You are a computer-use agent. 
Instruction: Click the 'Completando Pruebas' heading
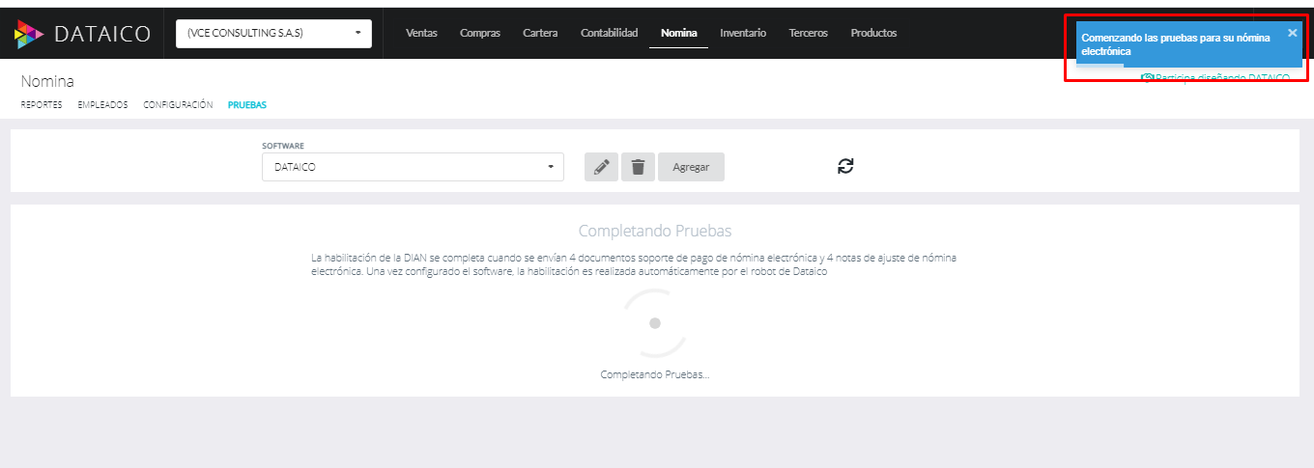(x=655, y=231)
